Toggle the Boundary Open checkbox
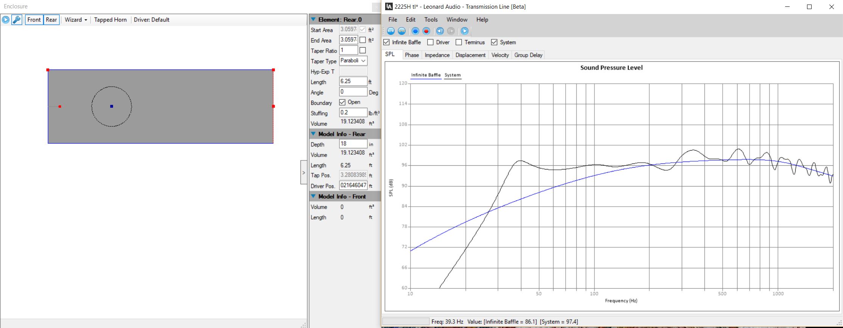 coord(342,103)
